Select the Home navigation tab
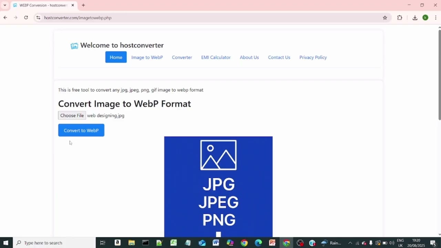441x248 pixels. (116, 57)
